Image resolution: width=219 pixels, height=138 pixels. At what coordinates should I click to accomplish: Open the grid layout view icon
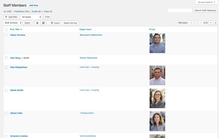44,23
